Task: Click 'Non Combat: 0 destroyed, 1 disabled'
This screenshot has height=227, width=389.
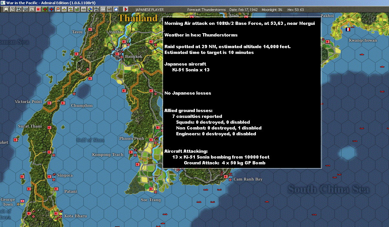Action: pyautogui.click(x=219, y=128)
